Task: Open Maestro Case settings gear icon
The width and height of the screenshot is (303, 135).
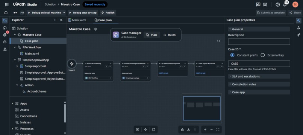Action: click(95, 29)
